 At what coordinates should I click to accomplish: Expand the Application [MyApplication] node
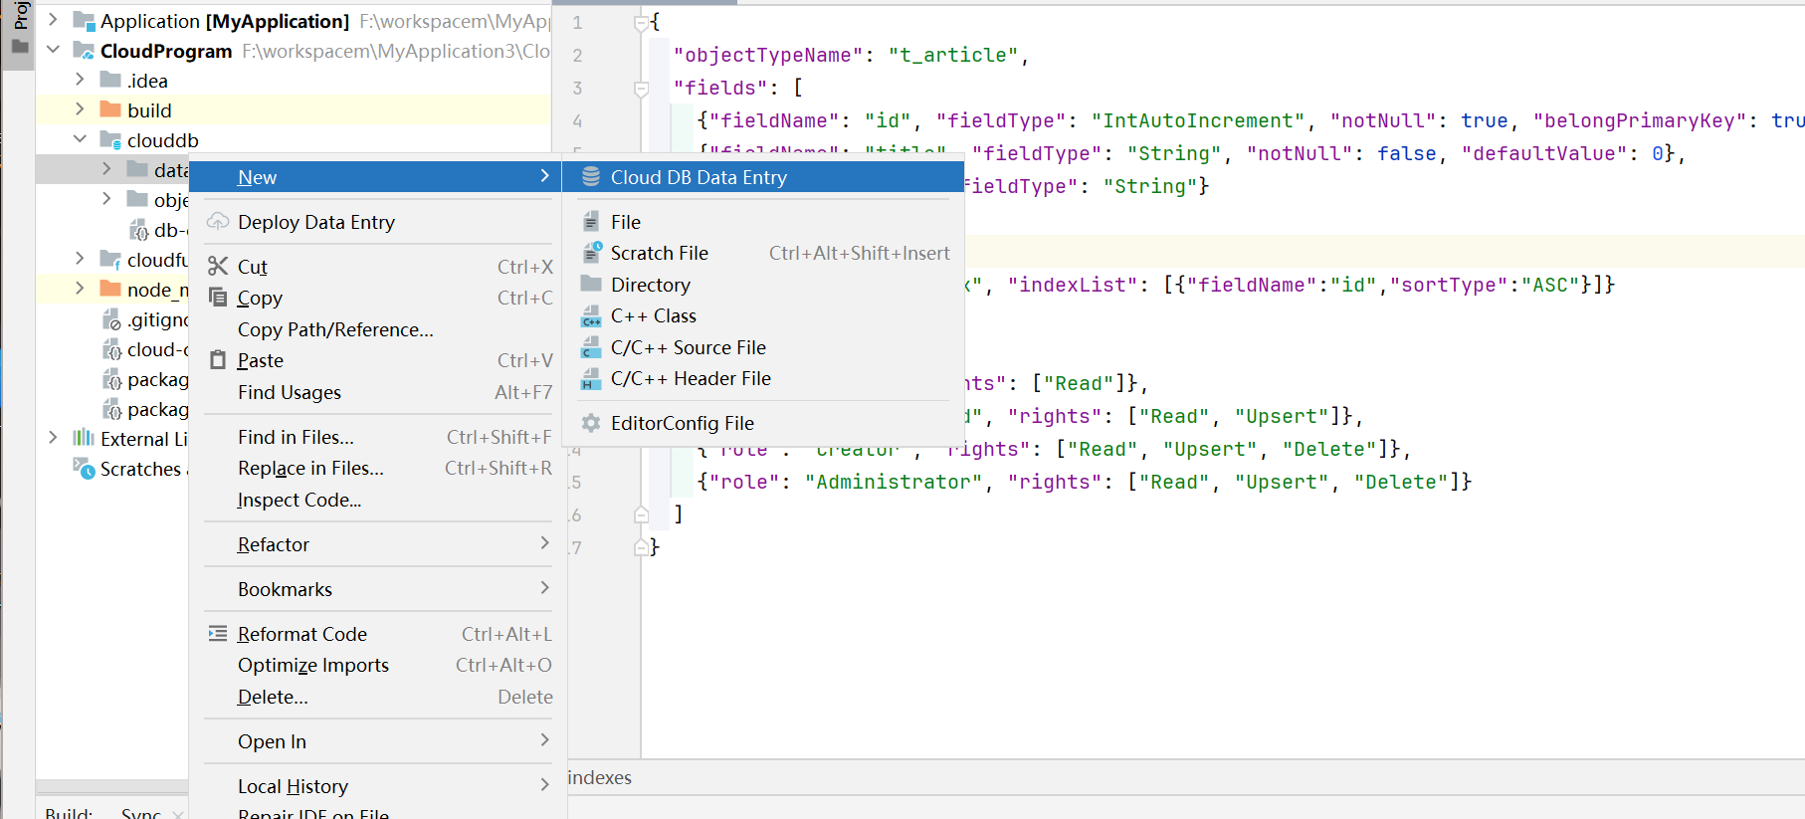tap(54, 20)
